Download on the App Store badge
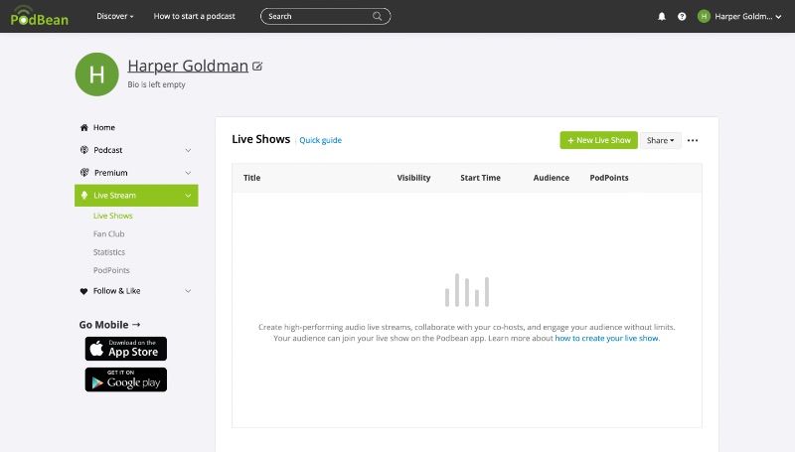Image resolution: width=795 pixels, height=452 pixels. [126, 349]
